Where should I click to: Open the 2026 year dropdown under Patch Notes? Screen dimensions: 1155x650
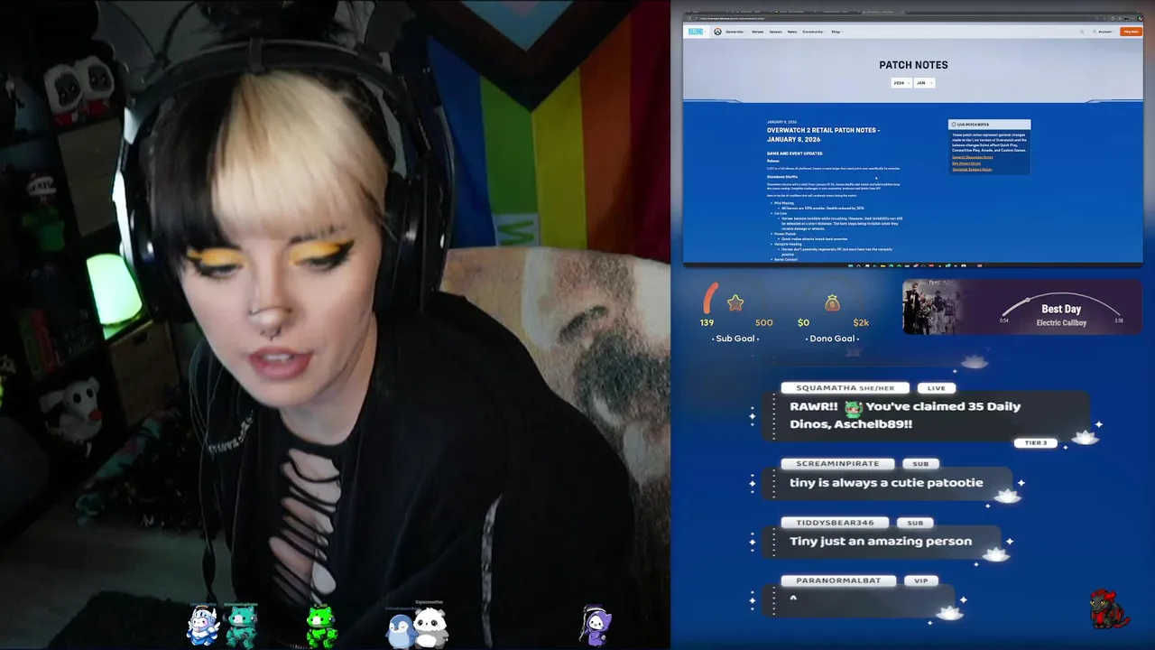point(901,82)
